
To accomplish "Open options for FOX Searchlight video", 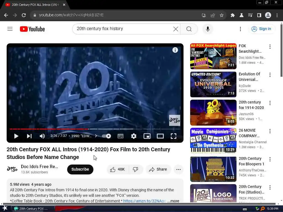I will [x=270, y=47].
